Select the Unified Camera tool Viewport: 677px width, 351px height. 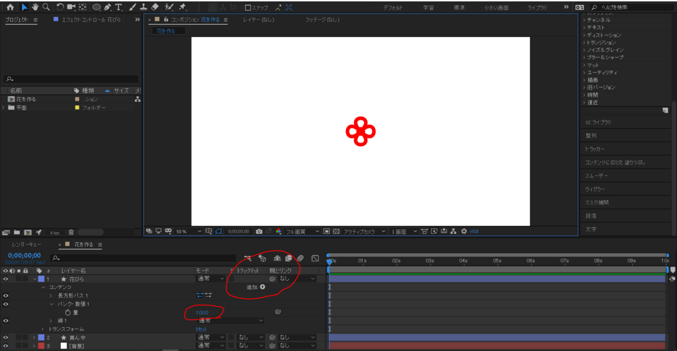tap(71, 7)
